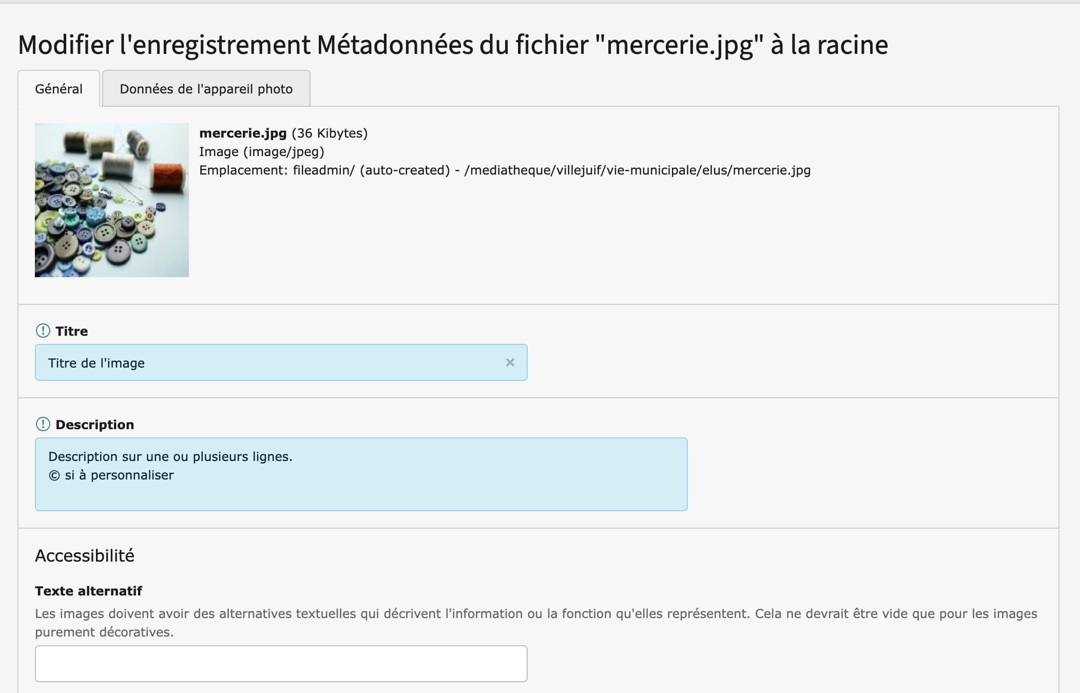Image resolution: width=1080 pixels, height=693 pixels.
Task: Switch to the Général tab
Action: click(59, 89)
